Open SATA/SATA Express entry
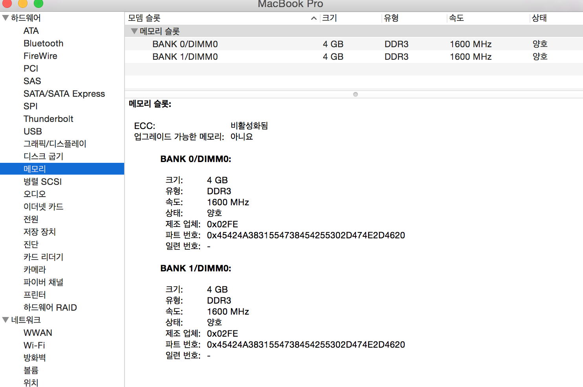Viewport: 583px width, 387px height. point(64,94)
